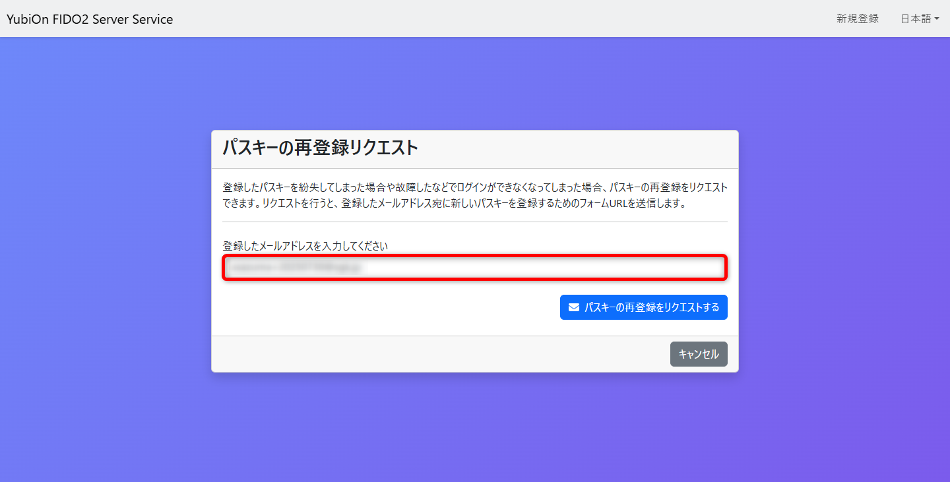The image size is (950, 482).
Task: Open the 新規登録 link in the navbar
Action: click(858, 18)
